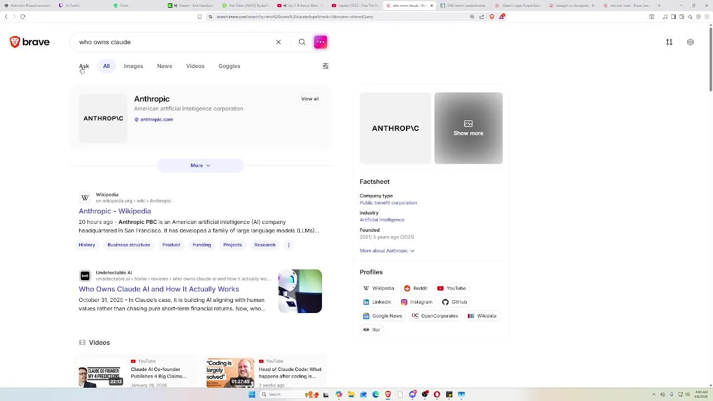Open the Ror profile chip
Image resolution: width=713 pixels, height=401 pixels.
372,330
